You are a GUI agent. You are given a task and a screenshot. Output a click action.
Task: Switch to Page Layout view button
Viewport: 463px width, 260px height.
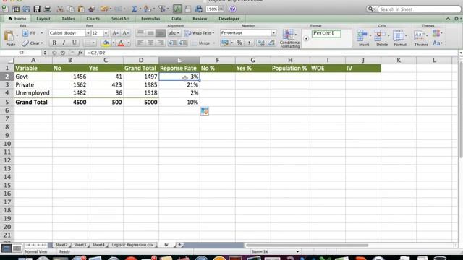(17, 248)
